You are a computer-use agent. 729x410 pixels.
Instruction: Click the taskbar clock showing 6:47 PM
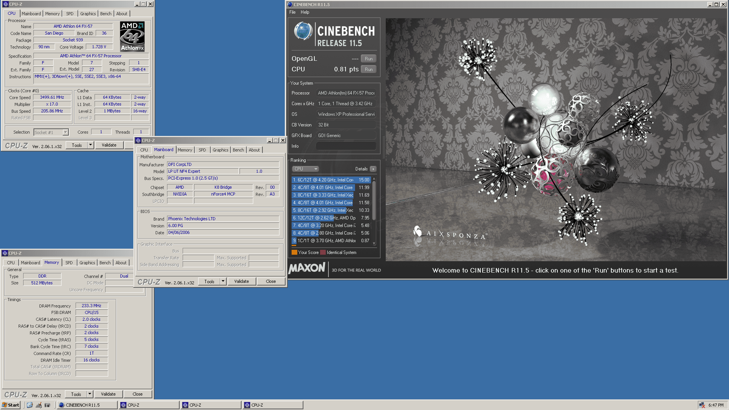pyautogui.click(x=716, y=405)
